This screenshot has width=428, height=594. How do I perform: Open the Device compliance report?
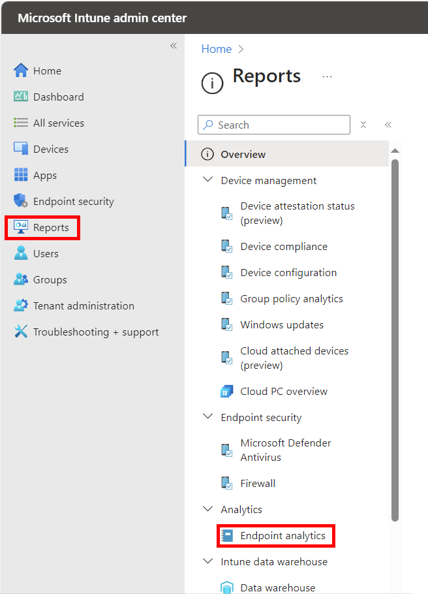(284, 246)
